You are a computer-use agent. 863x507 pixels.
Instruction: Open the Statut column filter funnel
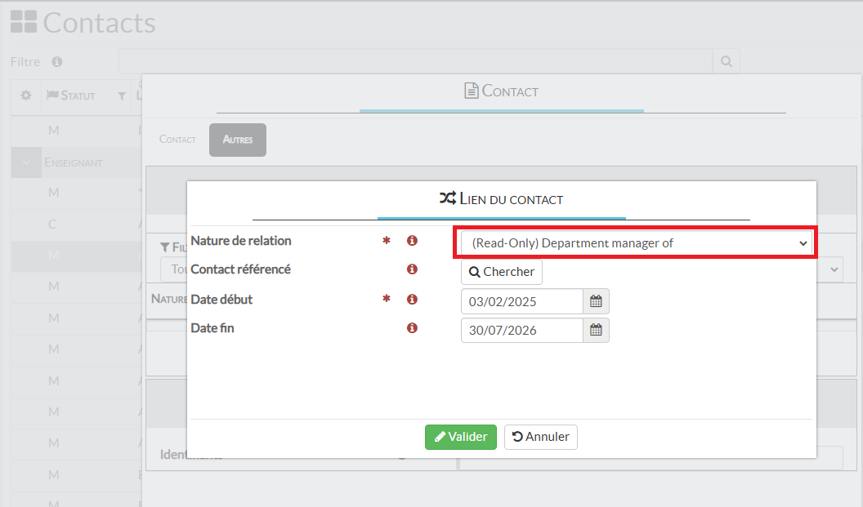click(122, 96)
